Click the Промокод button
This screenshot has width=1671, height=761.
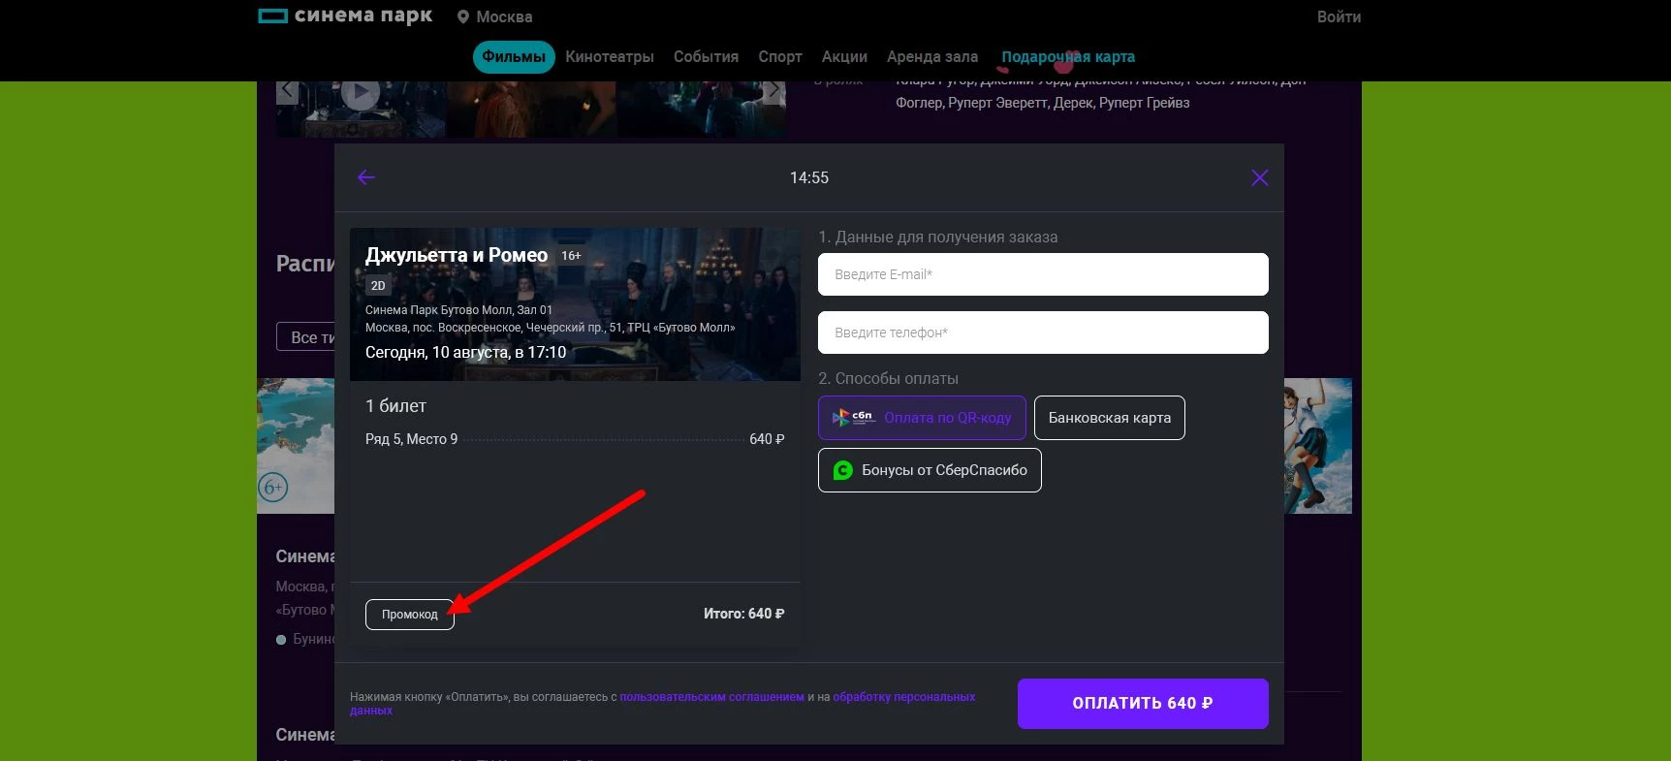[409, 615]
